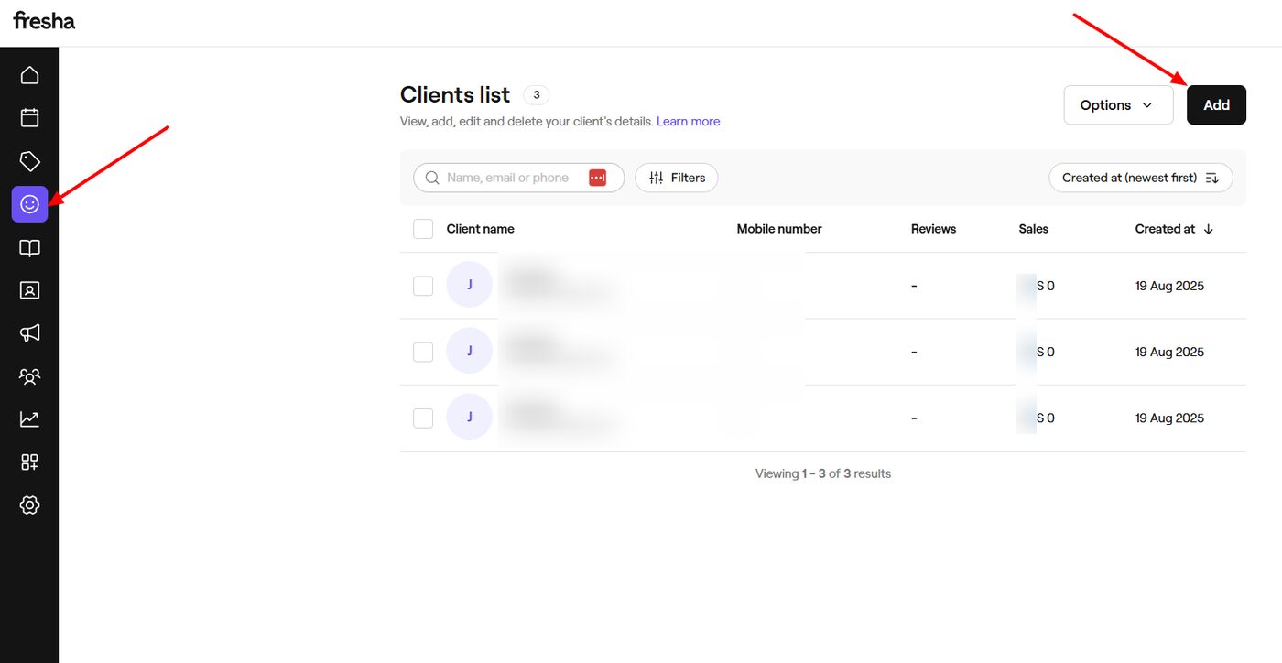Image resolution: width=1282 pixels, height=663 pixels.
Task: Toggle the select-all clients checkbox
Action: pyautogui.click(x=422, y=228)
